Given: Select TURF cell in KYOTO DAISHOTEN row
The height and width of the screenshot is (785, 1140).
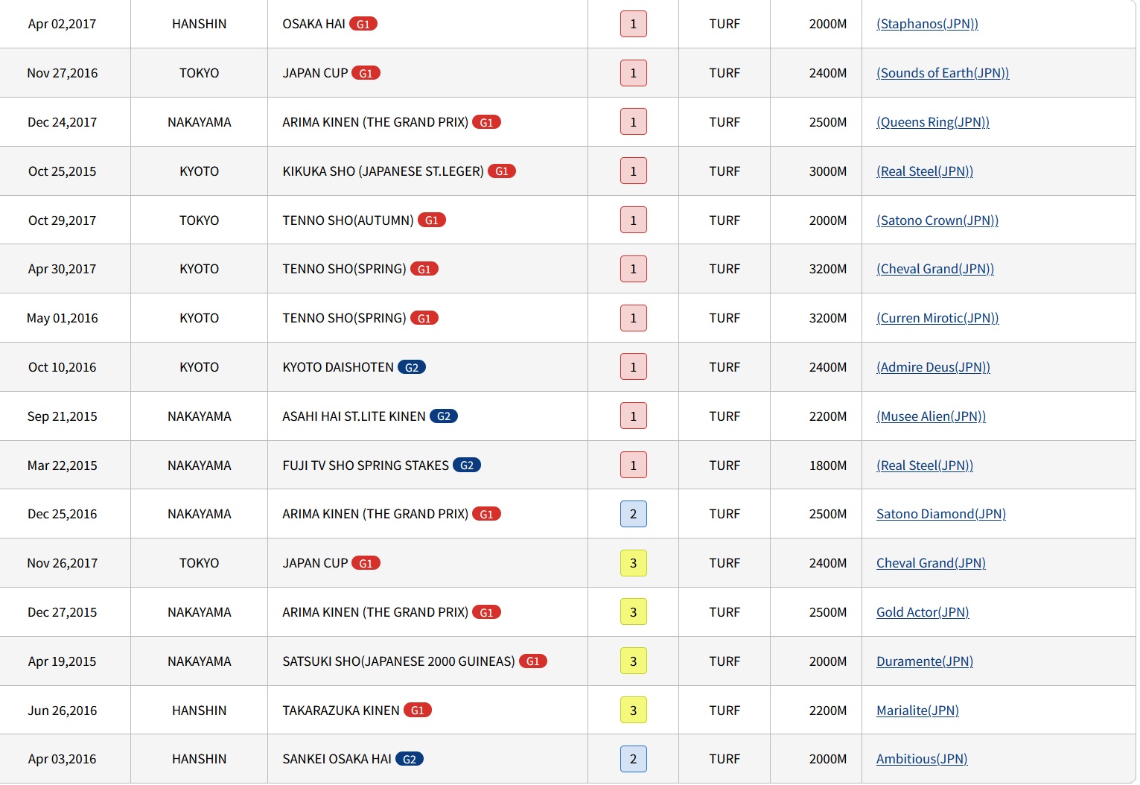Looking at the screenshot, I should click(x=725, y=367).
